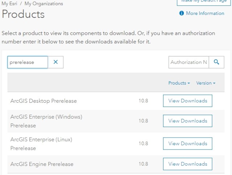
Task: Click the magnifier icon beside Authorization Number
Action: (216, 62)
